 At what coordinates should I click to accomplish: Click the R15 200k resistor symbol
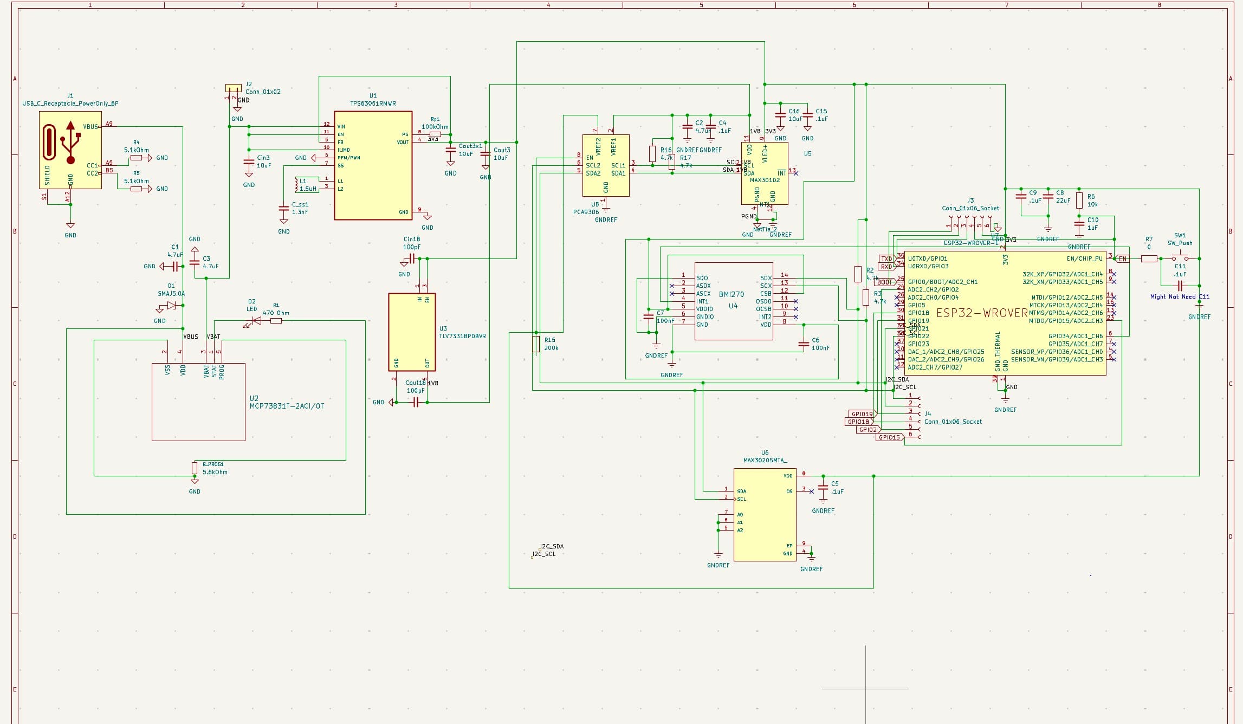[536, 344]
